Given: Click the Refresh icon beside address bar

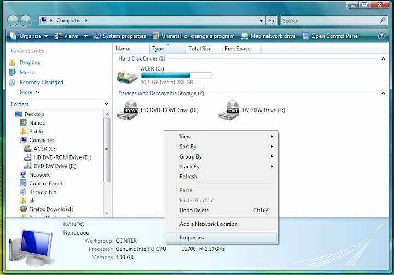Looking at the screenshot, I should point(271,21).
